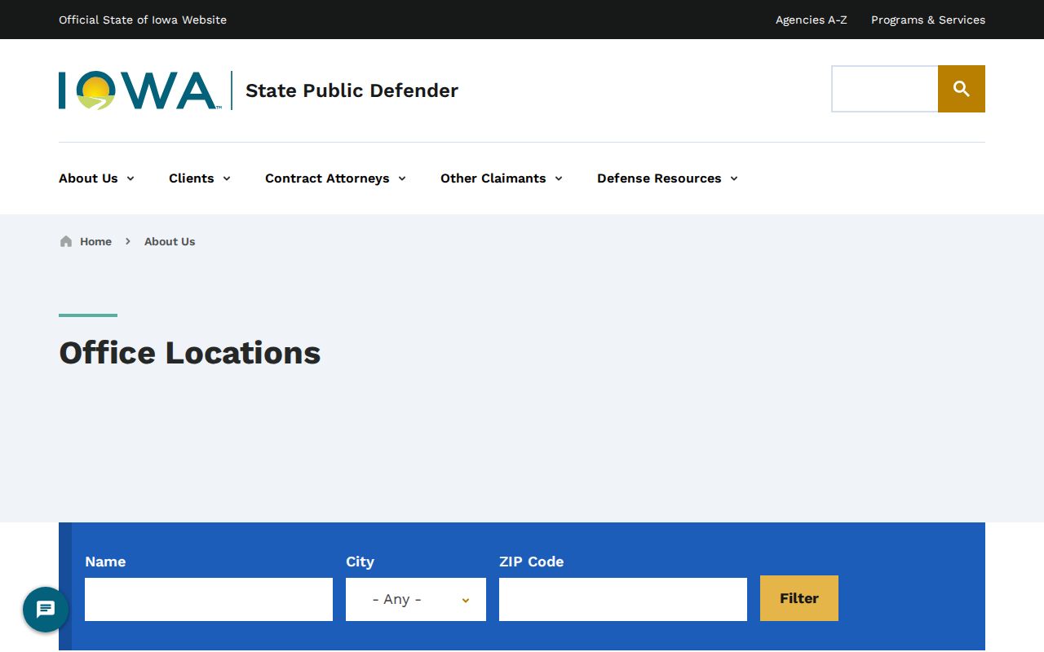The height and width of the screenshot is (652, 1044).
Task: Click the Iowa logo
Action: [x=139, y=90]
